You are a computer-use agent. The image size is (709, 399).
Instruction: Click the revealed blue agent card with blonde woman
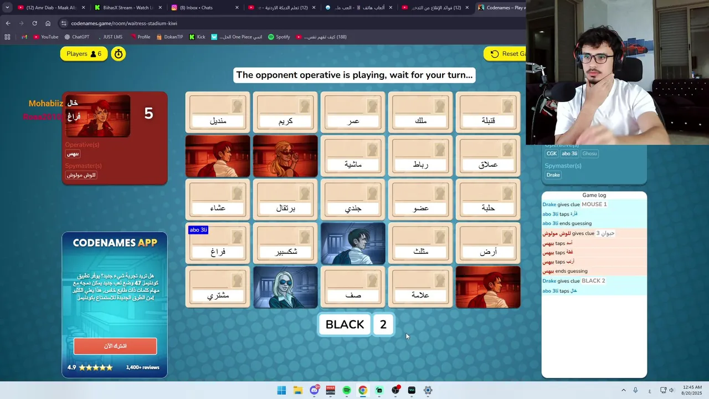click(x=285, y=287)
